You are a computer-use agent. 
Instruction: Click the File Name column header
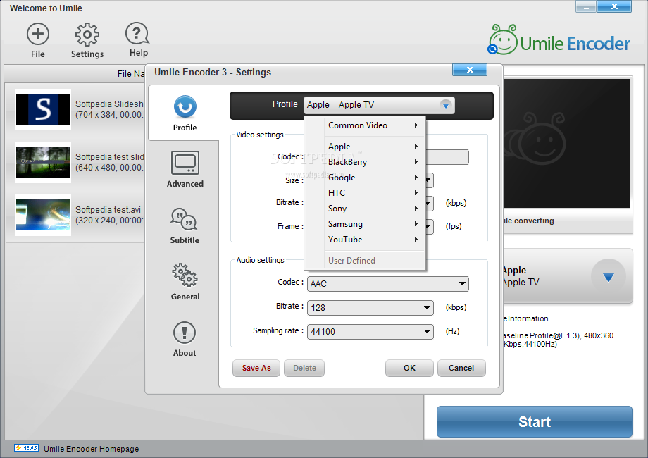[75, 73]
